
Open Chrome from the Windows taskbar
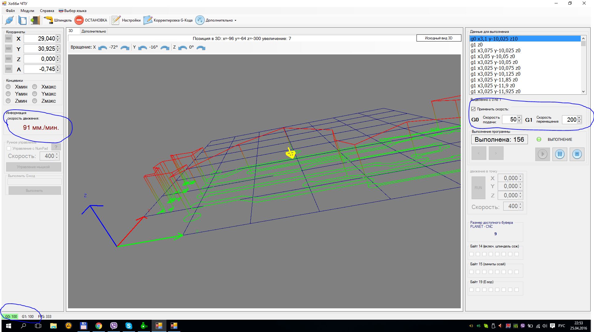click(98, 326)
